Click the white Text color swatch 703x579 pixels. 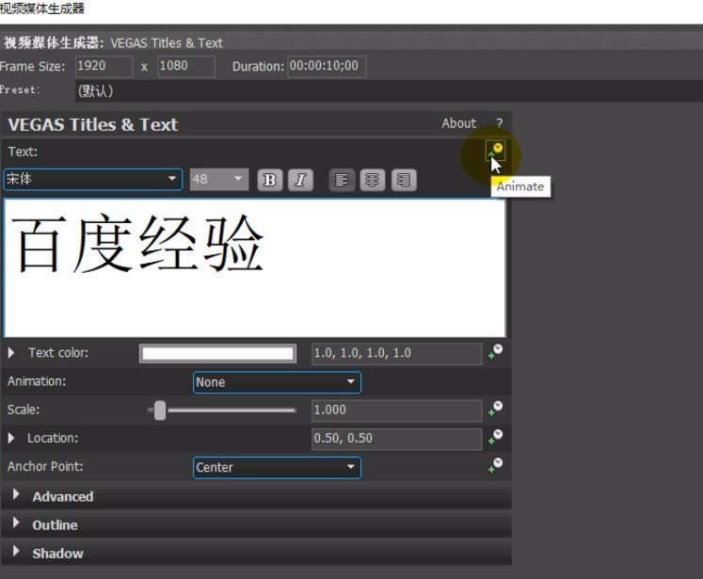coord(218,354)
